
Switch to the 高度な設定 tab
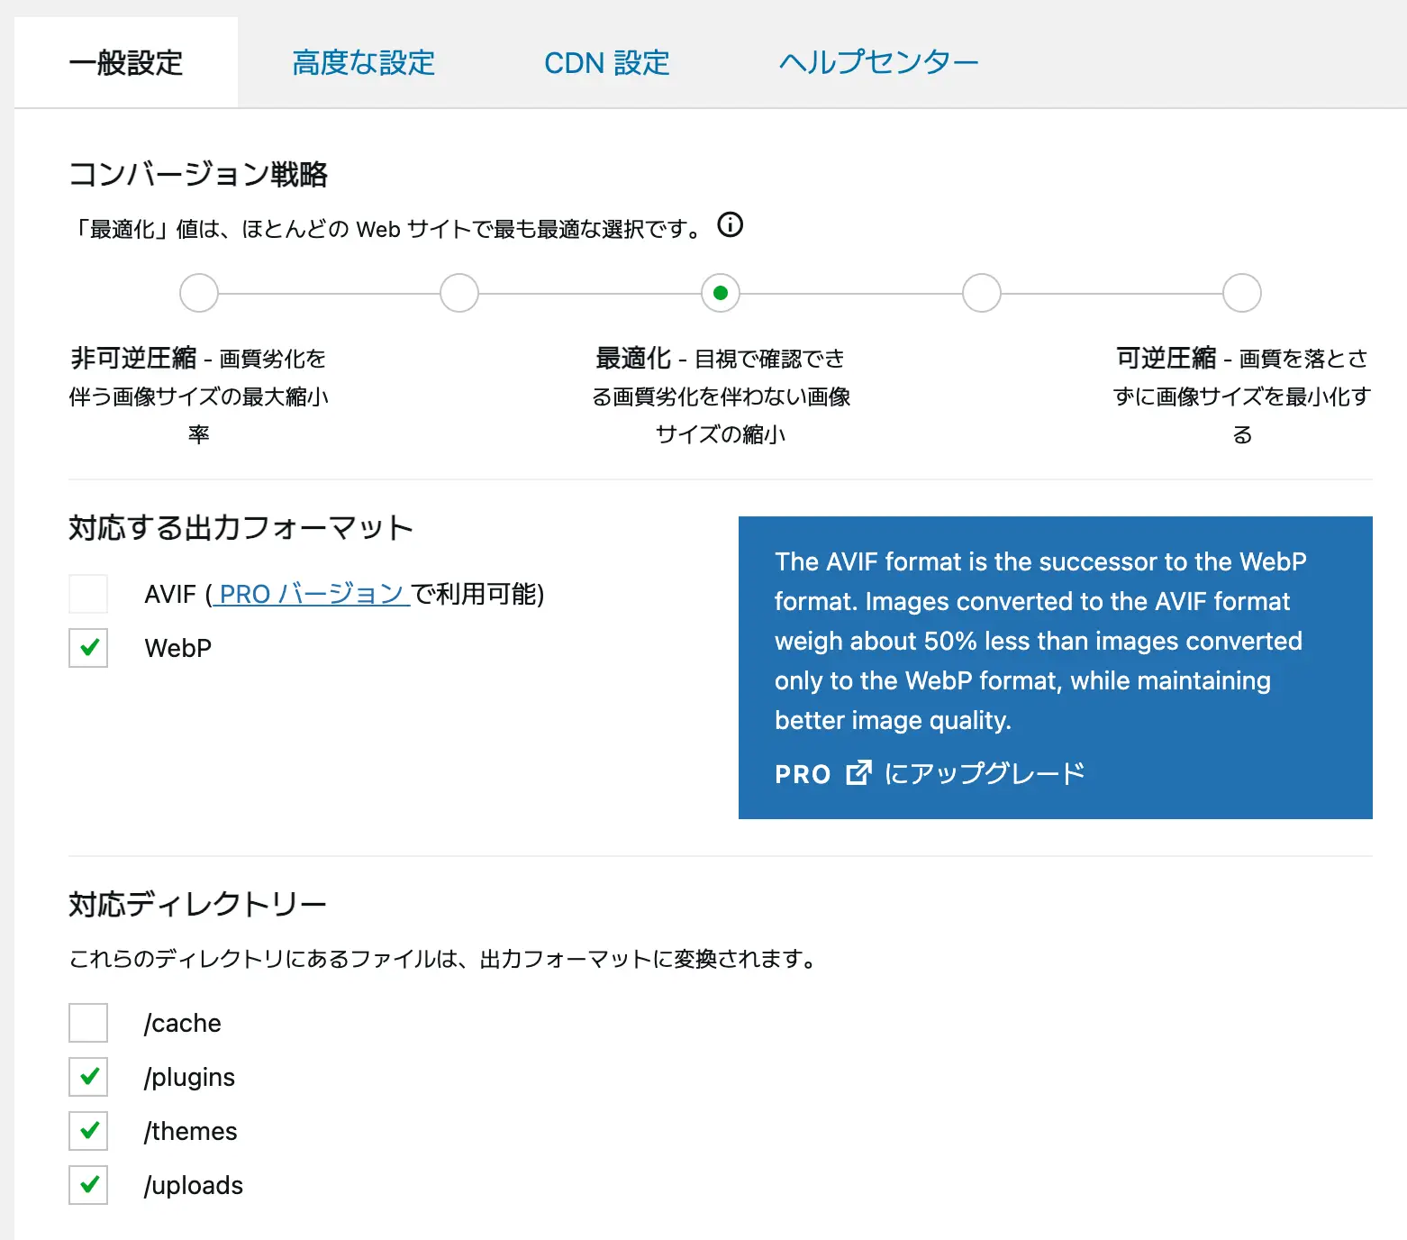(x=364, y=63)
